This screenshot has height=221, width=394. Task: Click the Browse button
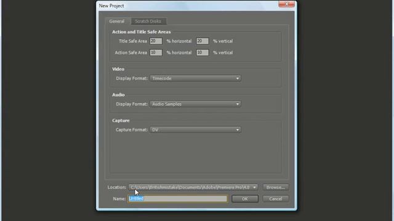point(276,187)
